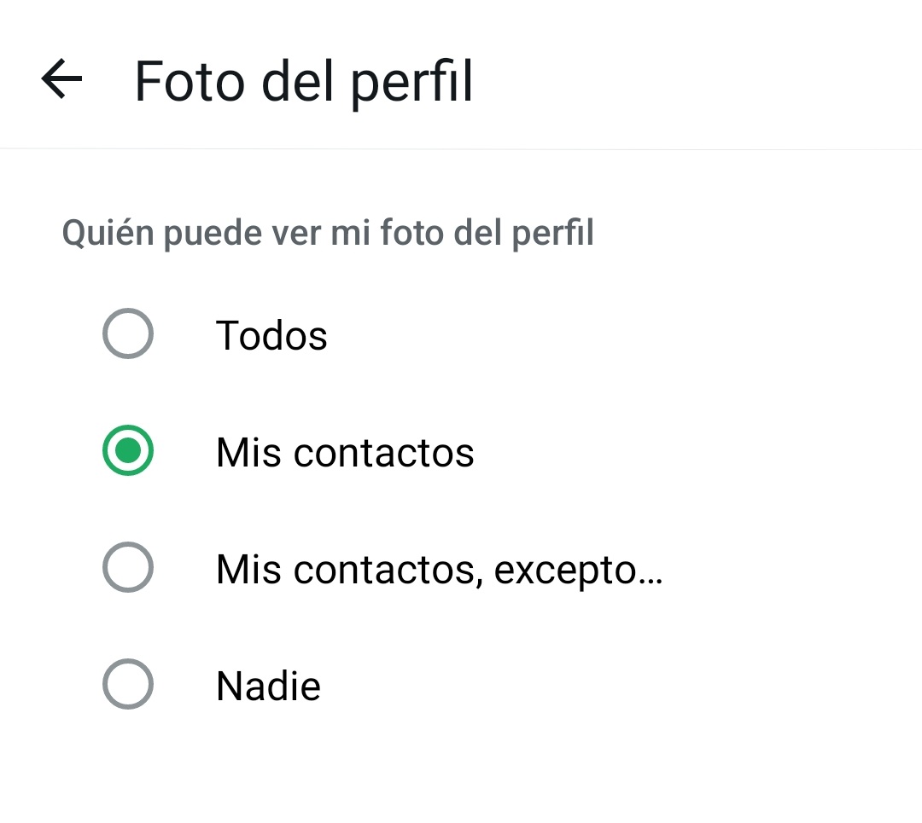Select the Todos radio button
The height and width of the screenshot is (823, 922).
(128, 333)
